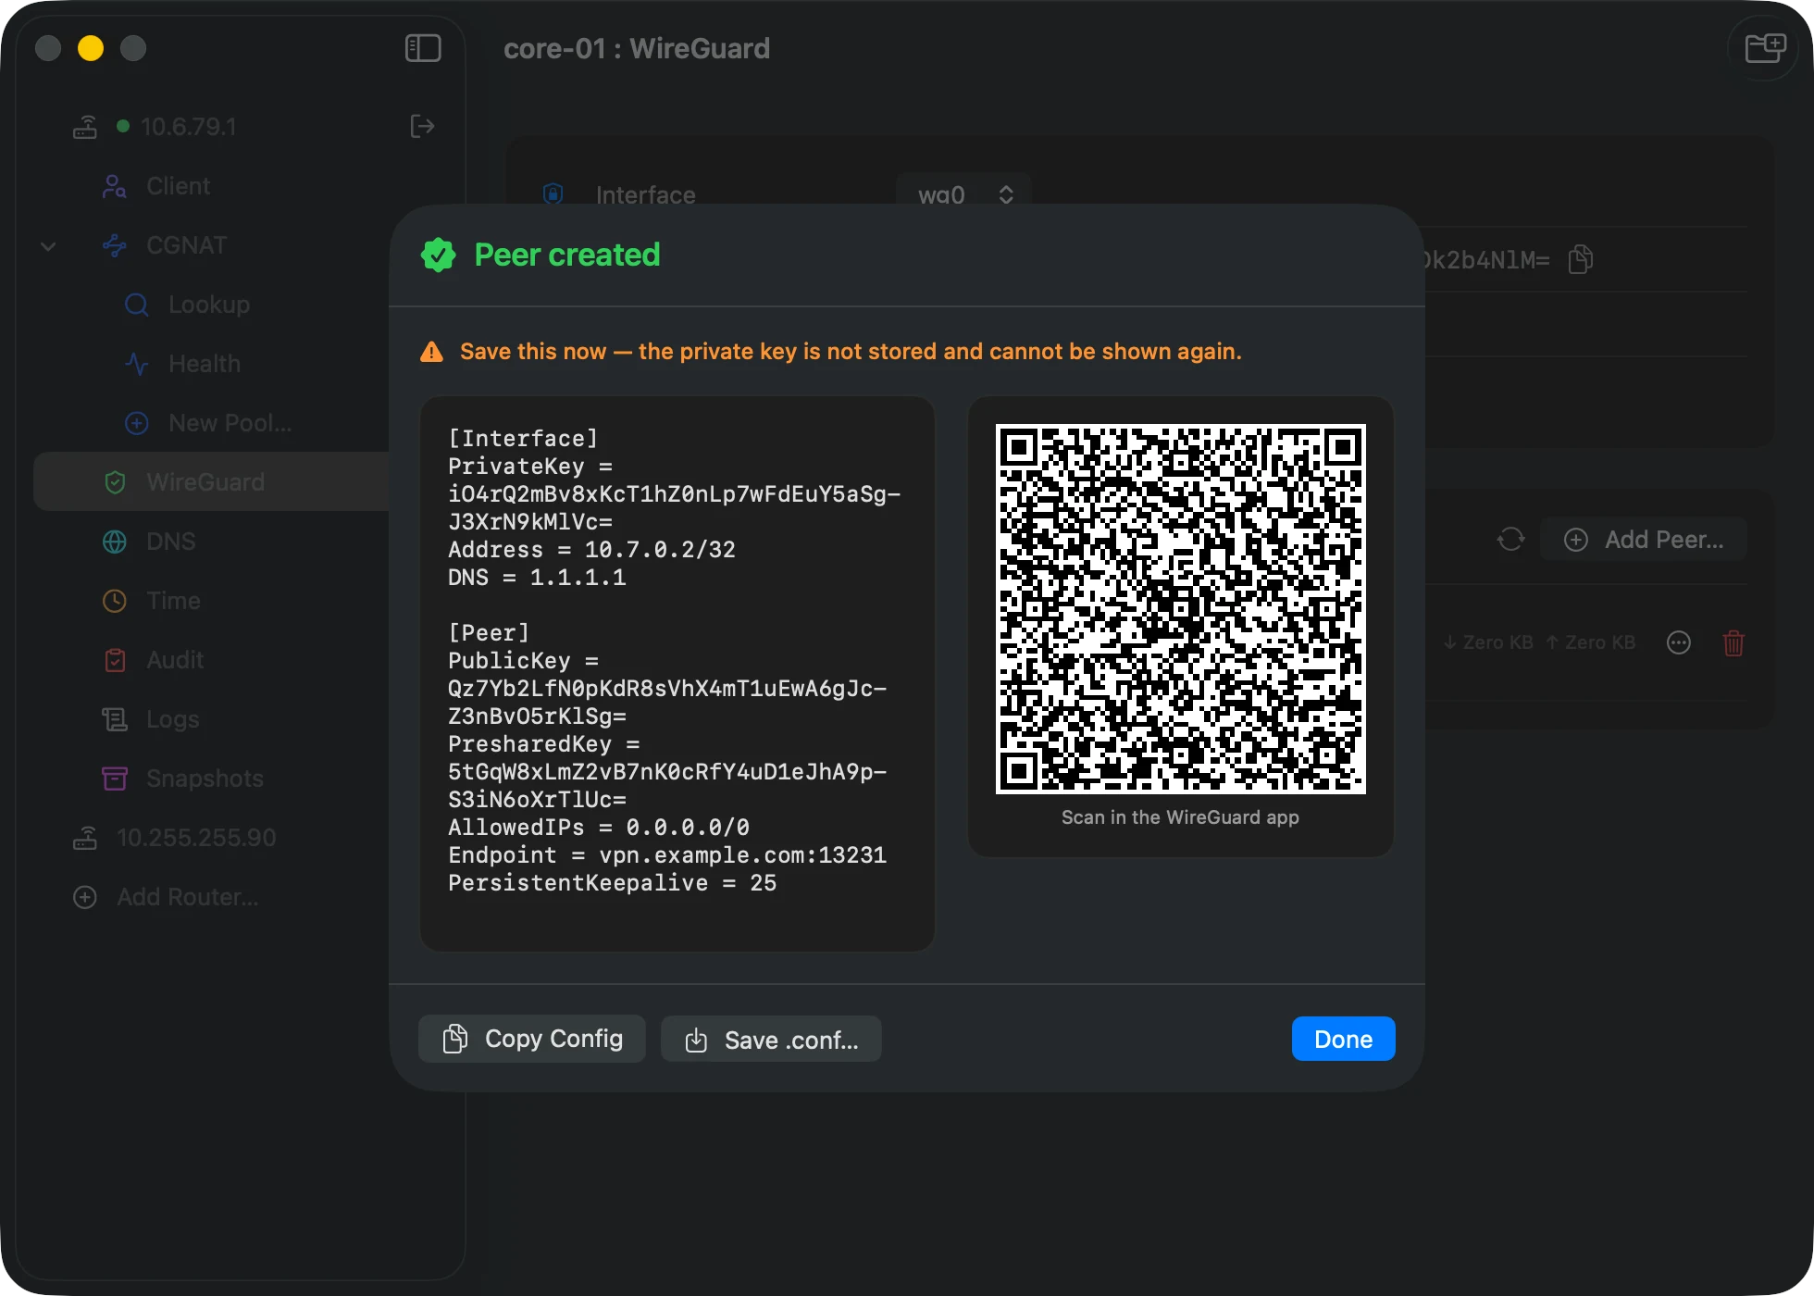The height and width of the screenshot is (1296, 1814).
Task: Copy the public key via copy icon
Action: [1580, 259]
